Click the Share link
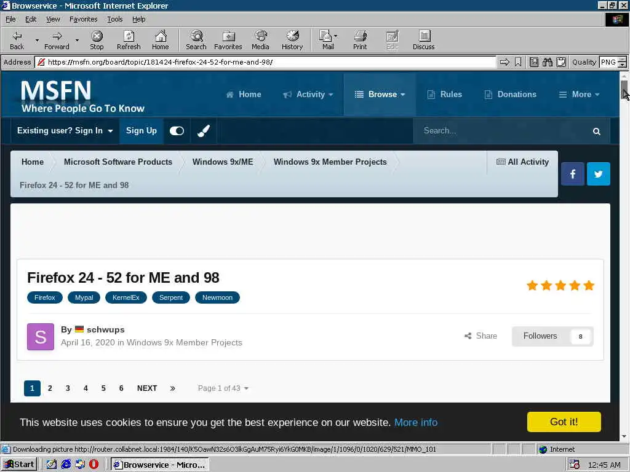The image size is (630, 472). tap(480, 336)
